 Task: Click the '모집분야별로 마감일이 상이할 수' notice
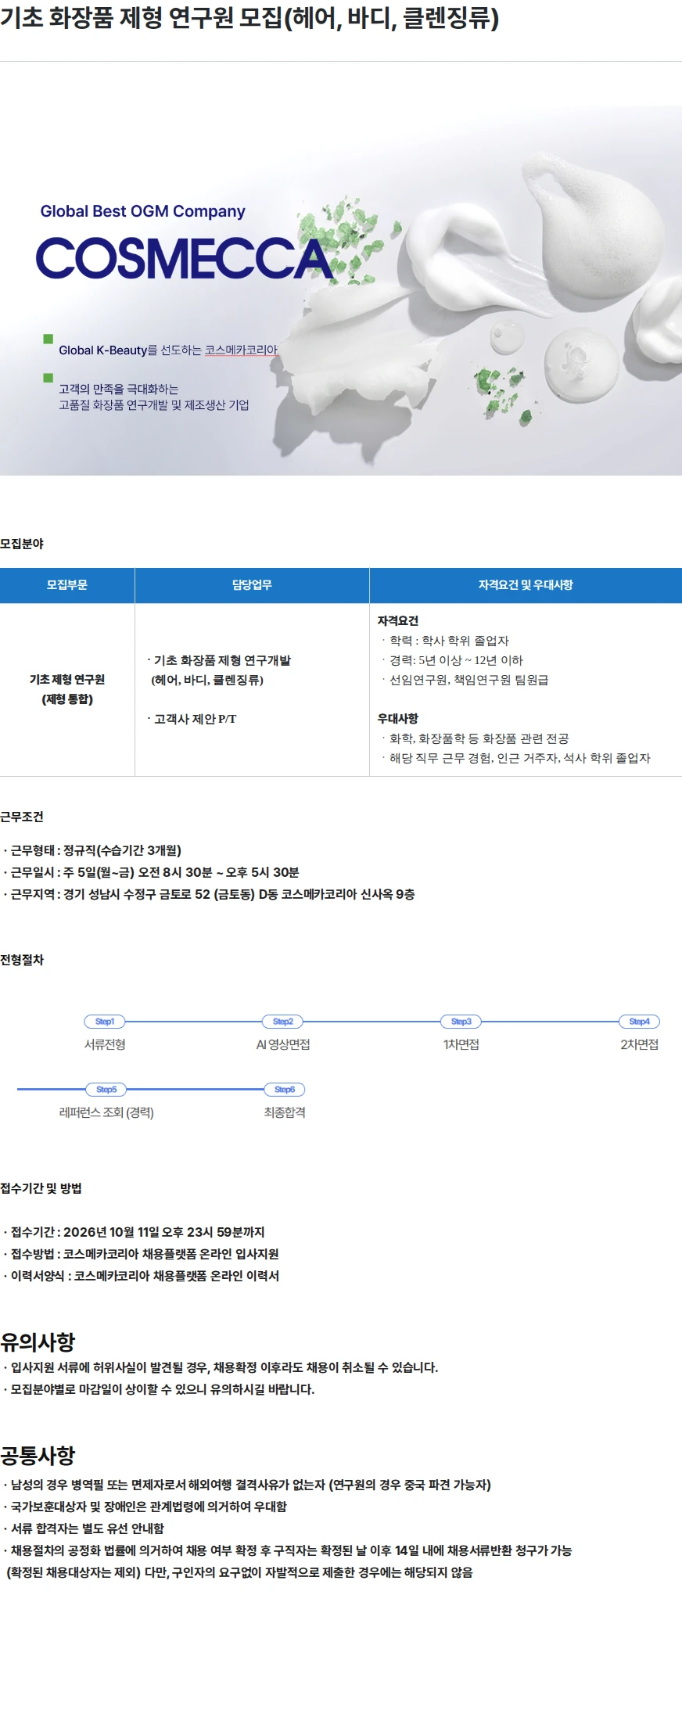coord(160,1389)
